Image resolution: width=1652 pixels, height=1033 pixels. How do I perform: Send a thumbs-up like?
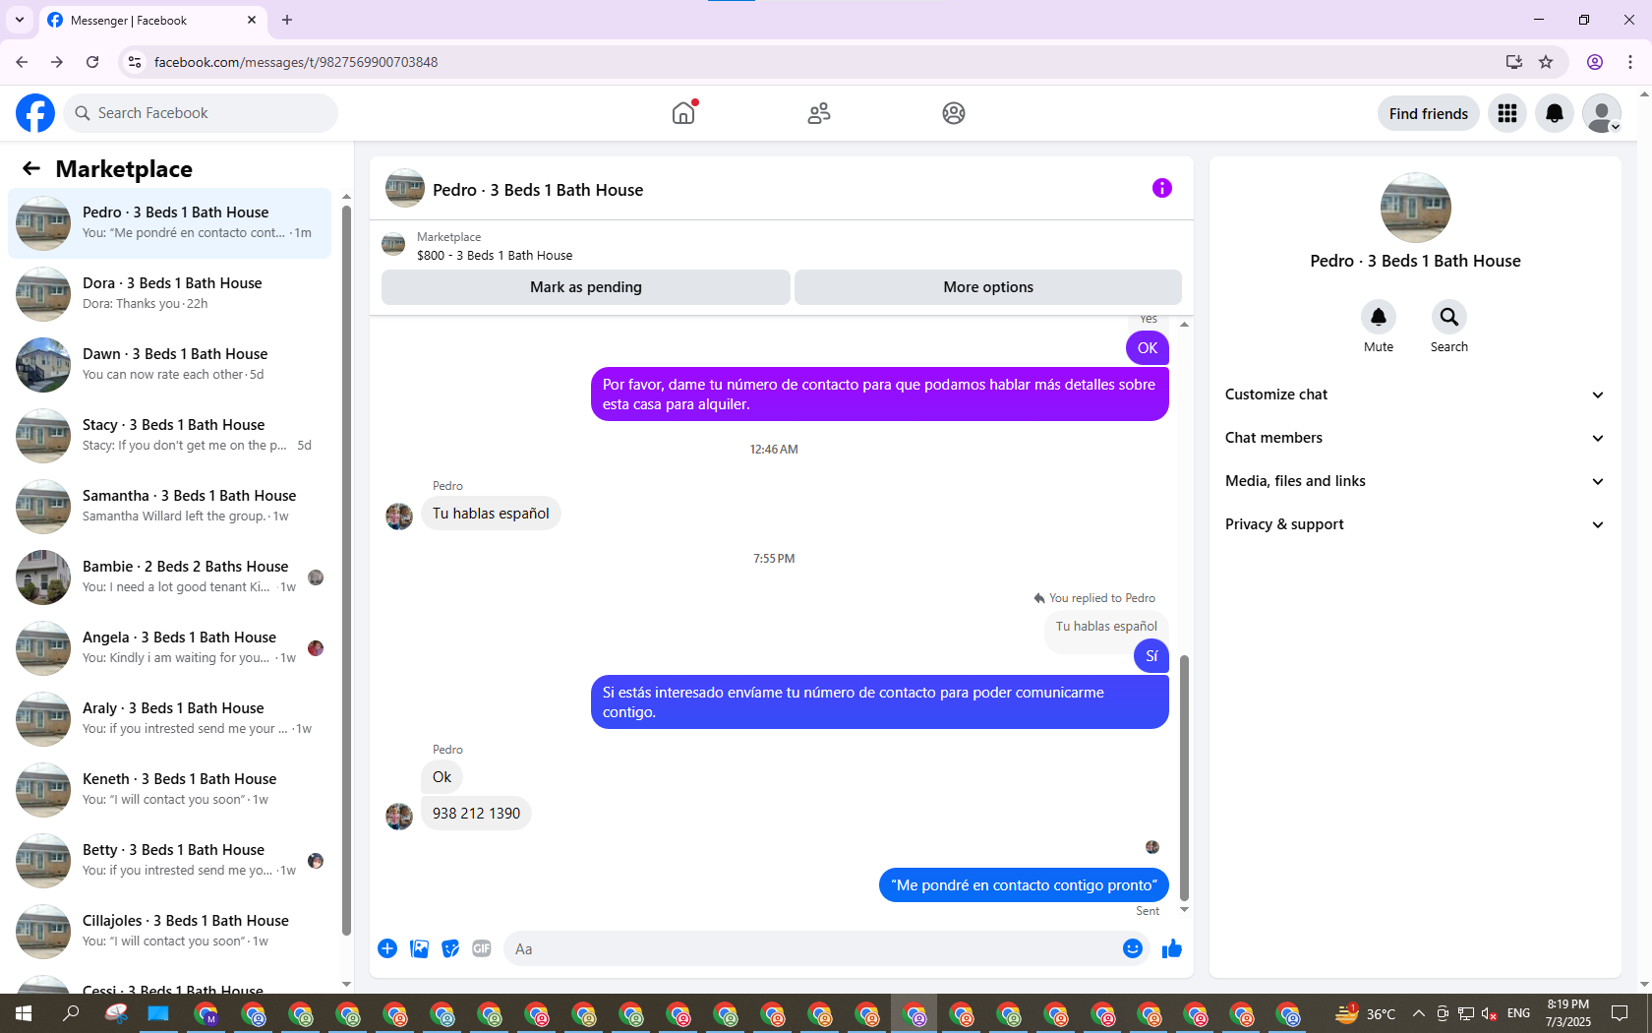click(x=1172, y=948)
